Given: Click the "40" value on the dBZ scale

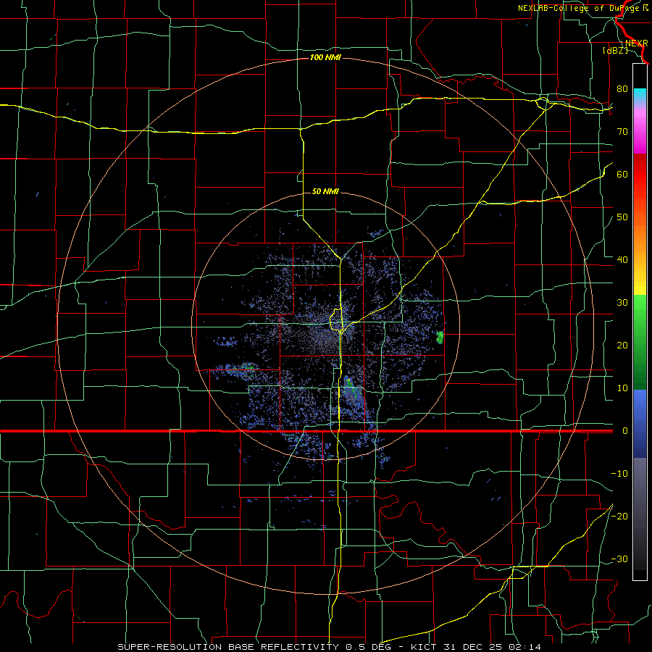Looking at the screenshot, I should click(622, 260).
